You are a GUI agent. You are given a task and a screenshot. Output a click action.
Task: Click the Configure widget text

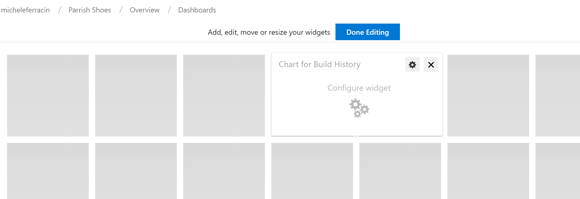[359, 88]
